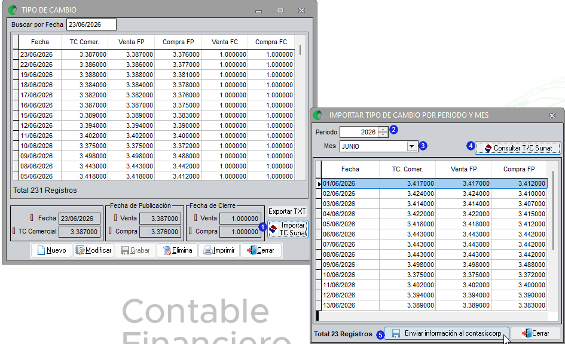Image resolution: width=565 pixels, height=344 pixels.
Task: Open the Mes dropdown showing JUNIO
Action: 411,146
